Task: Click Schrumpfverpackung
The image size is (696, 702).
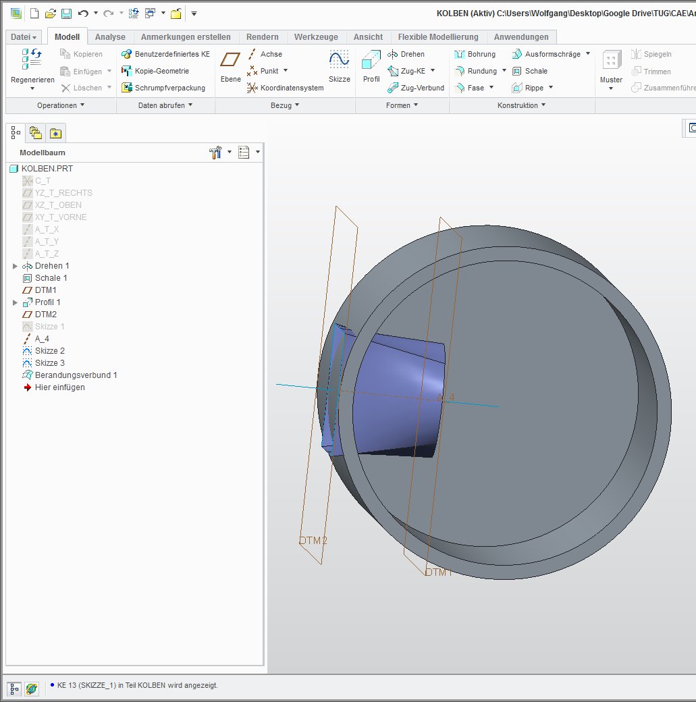Action: 163,88
